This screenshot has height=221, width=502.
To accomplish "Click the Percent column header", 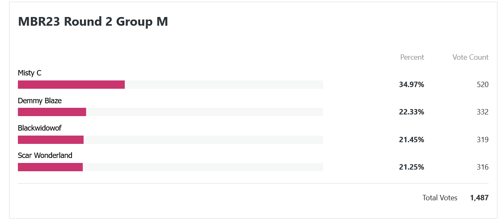I will click(412, 57).
